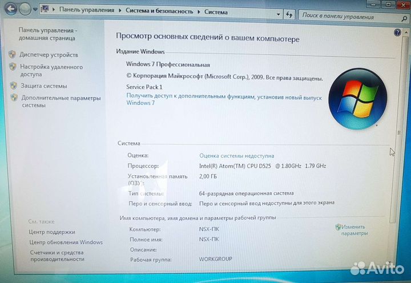Screen dimensions: 411x283
Task: Maximize the System window
Action: click(x=389, y=4)
